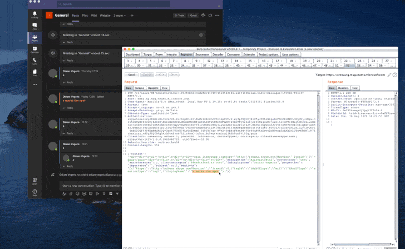
Task: Open history forward dropdown in Burp Repeater
Action: pos(174,75)
